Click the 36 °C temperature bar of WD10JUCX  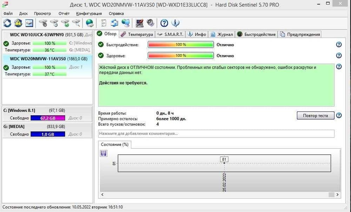pos(49,50)
